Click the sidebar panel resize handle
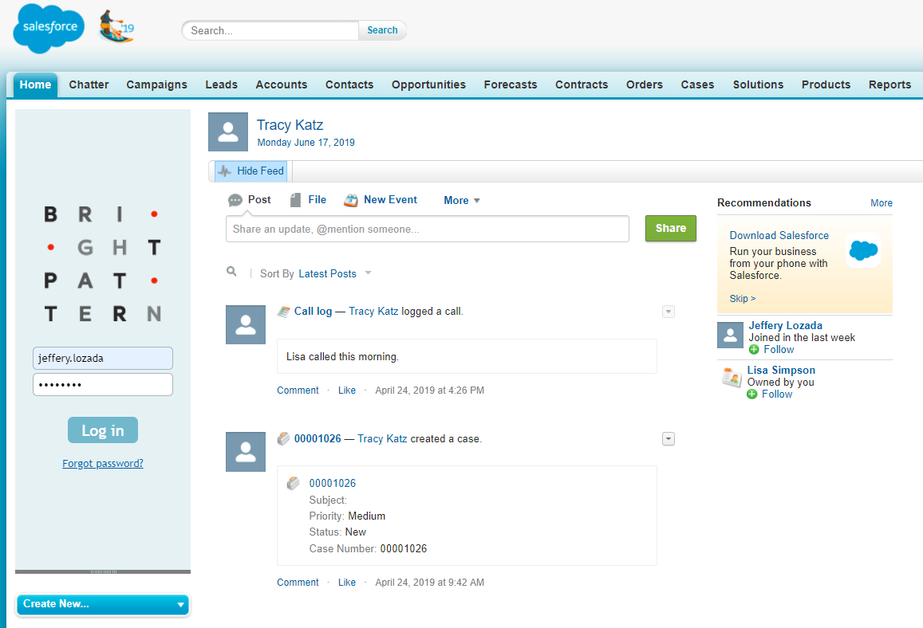Image resolution: width=923 pixels, height=628 pixels. (103, 571)
